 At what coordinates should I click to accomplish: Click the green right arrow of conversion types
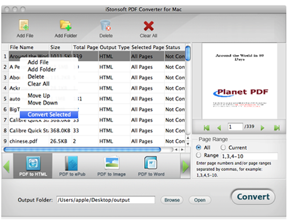185,166
